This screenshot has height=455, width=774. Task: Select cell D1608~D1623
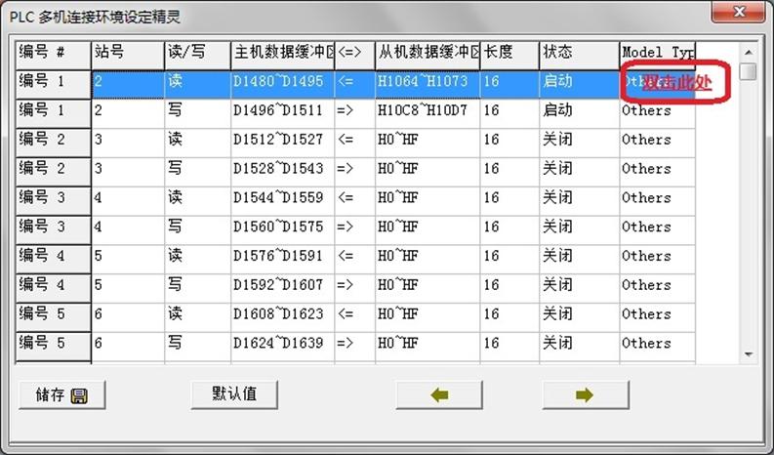pyautogui.click(x=282, y=318)
